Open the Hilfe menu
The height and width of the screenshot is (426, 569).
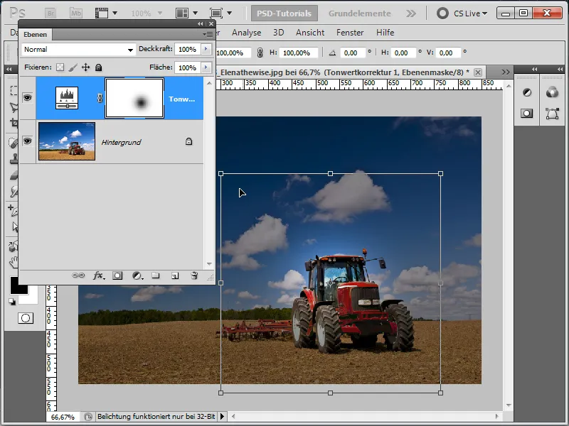click(385, 33)
